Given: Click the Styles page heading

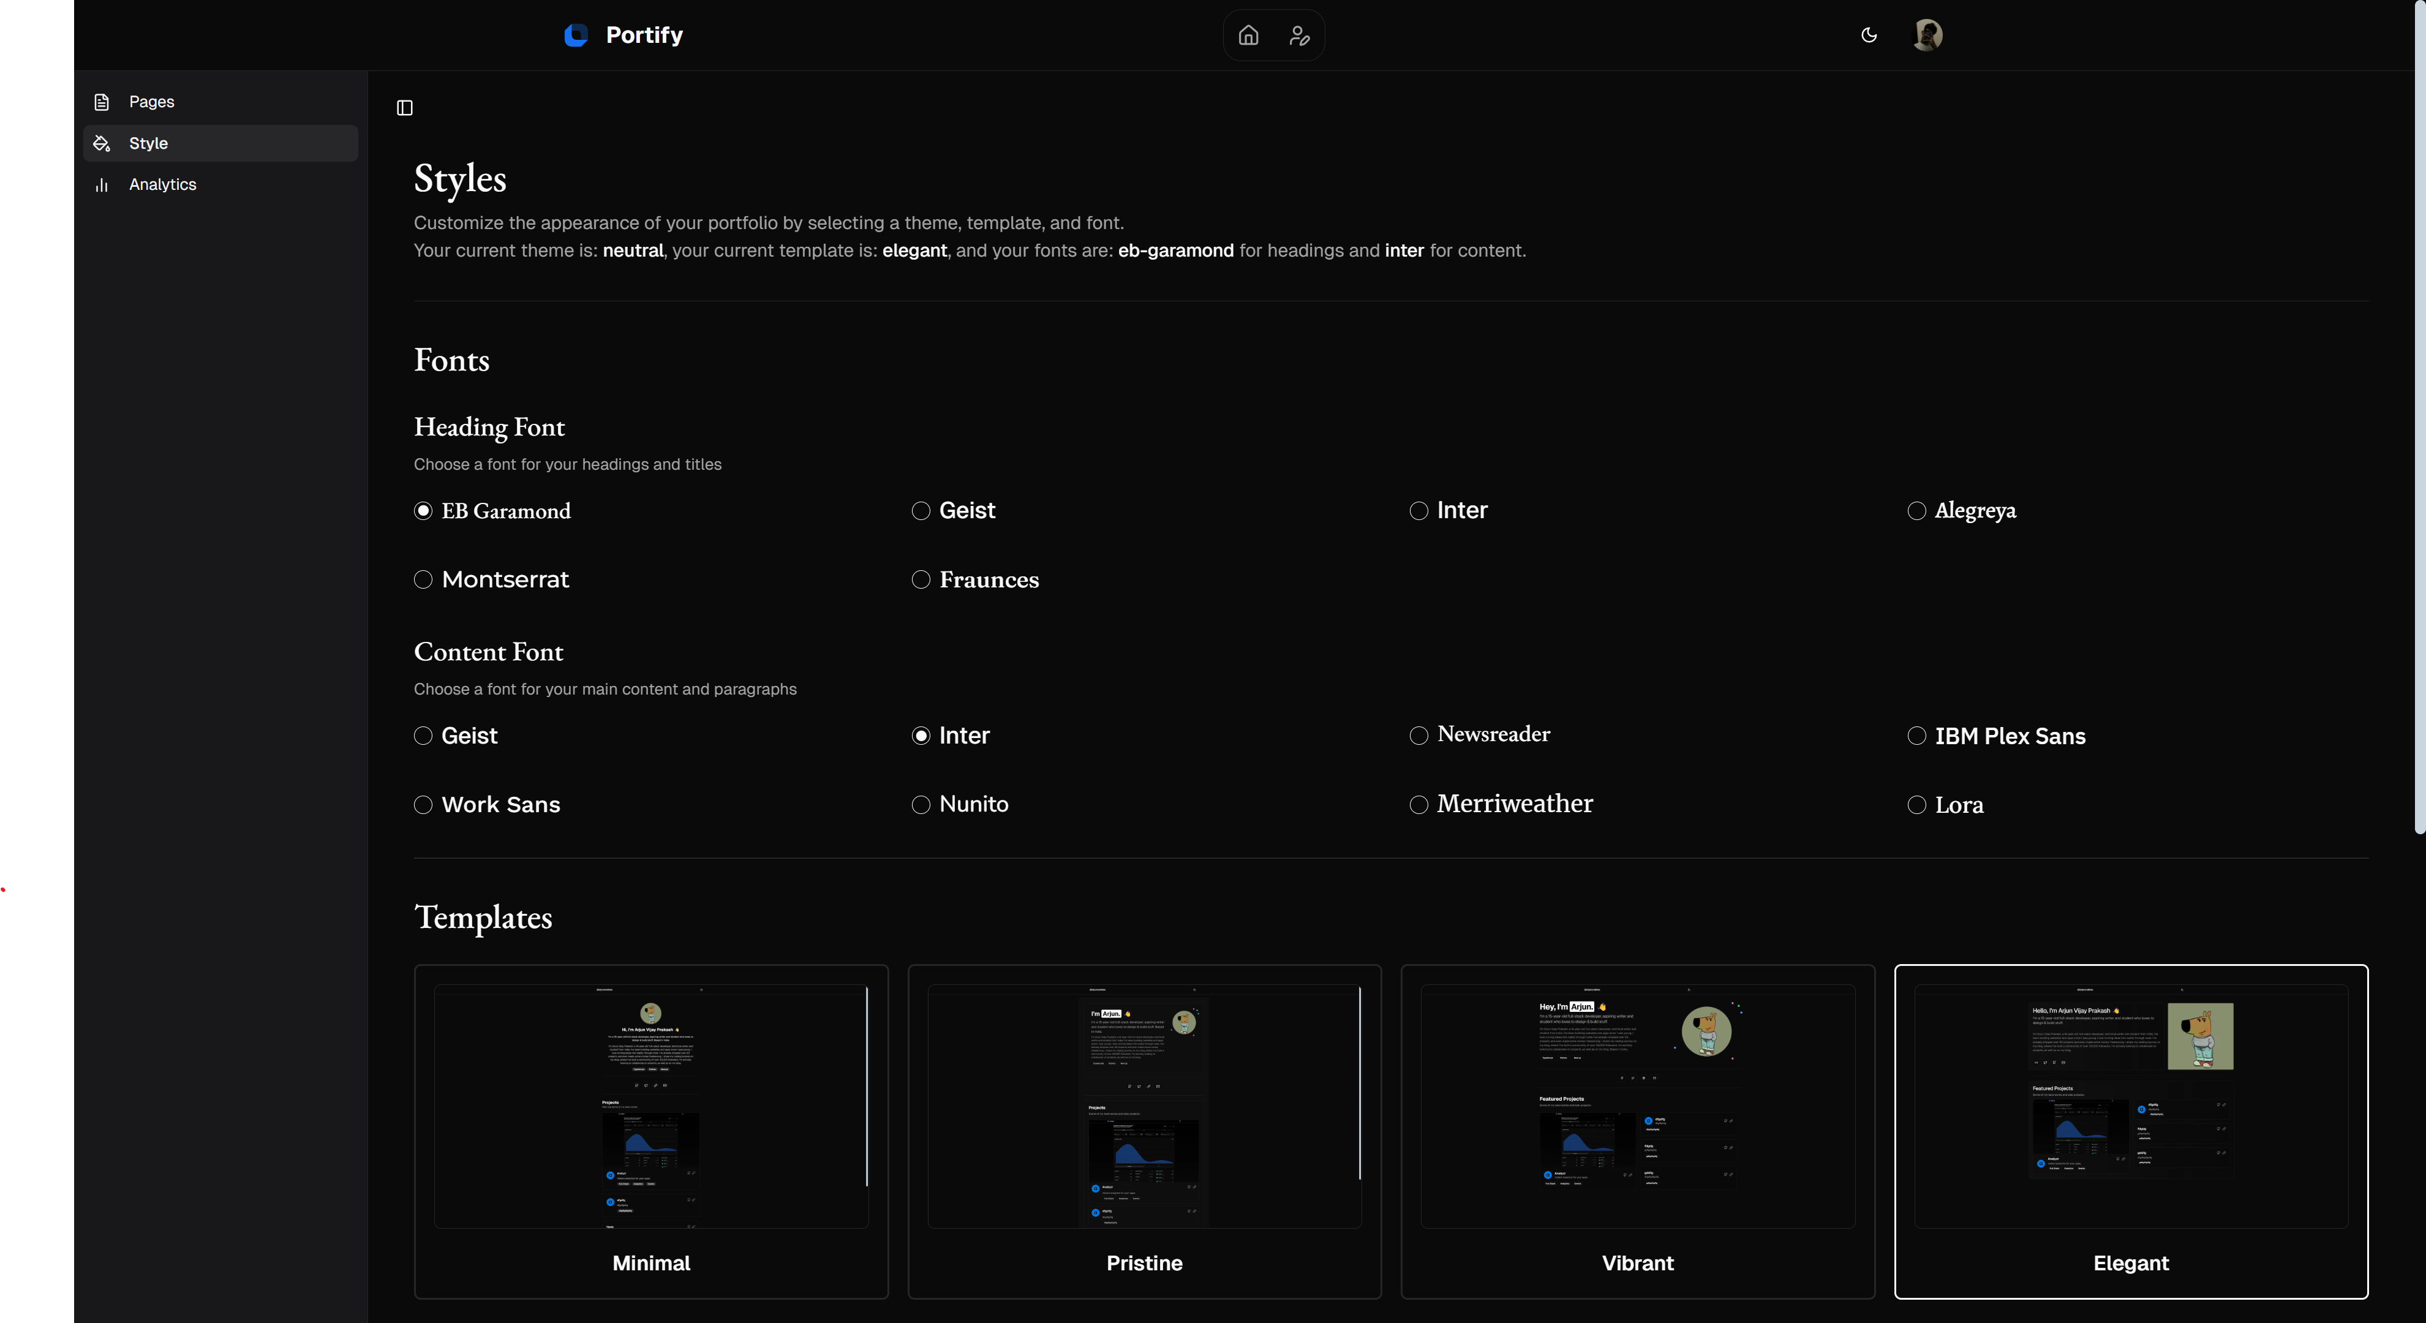Looking at the screenshot, I should coord(459,179).
